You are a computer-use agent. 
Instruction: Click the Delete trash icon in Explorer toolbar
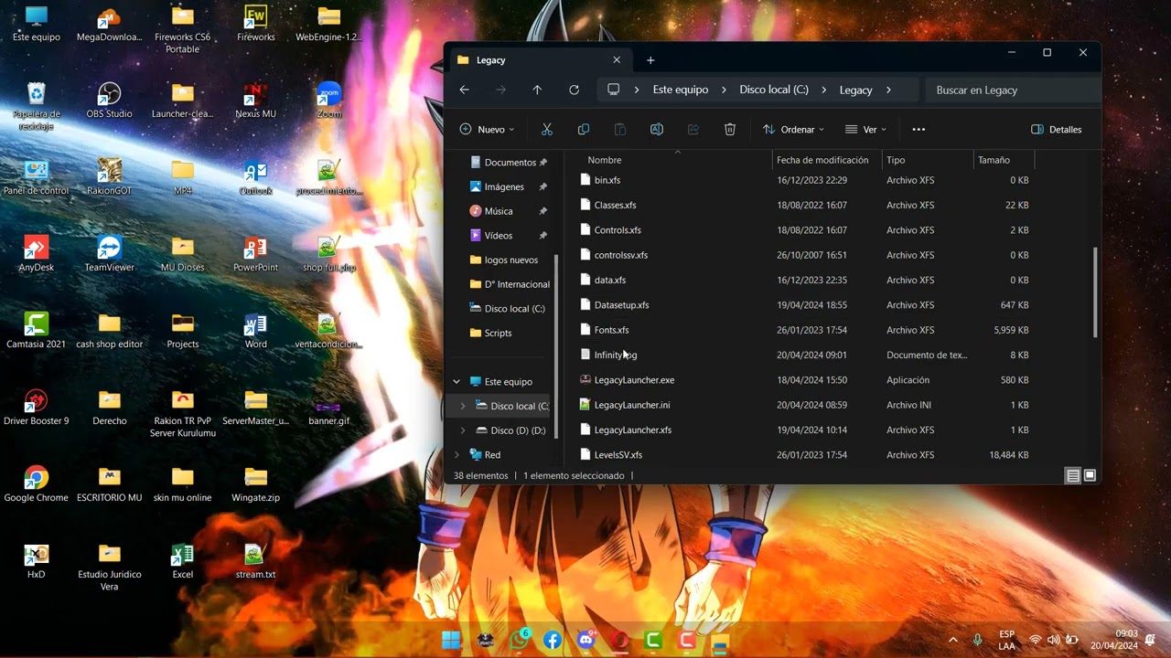[730, 130]
